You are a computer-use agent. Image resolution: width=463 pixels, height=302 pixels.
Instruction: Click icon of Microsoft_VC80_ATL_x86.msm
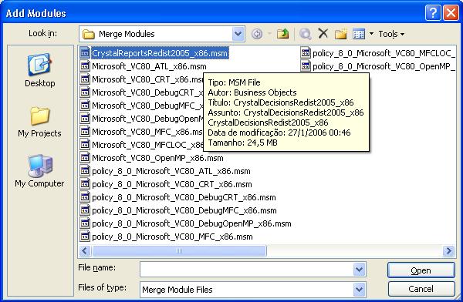[x=85, y=66]
